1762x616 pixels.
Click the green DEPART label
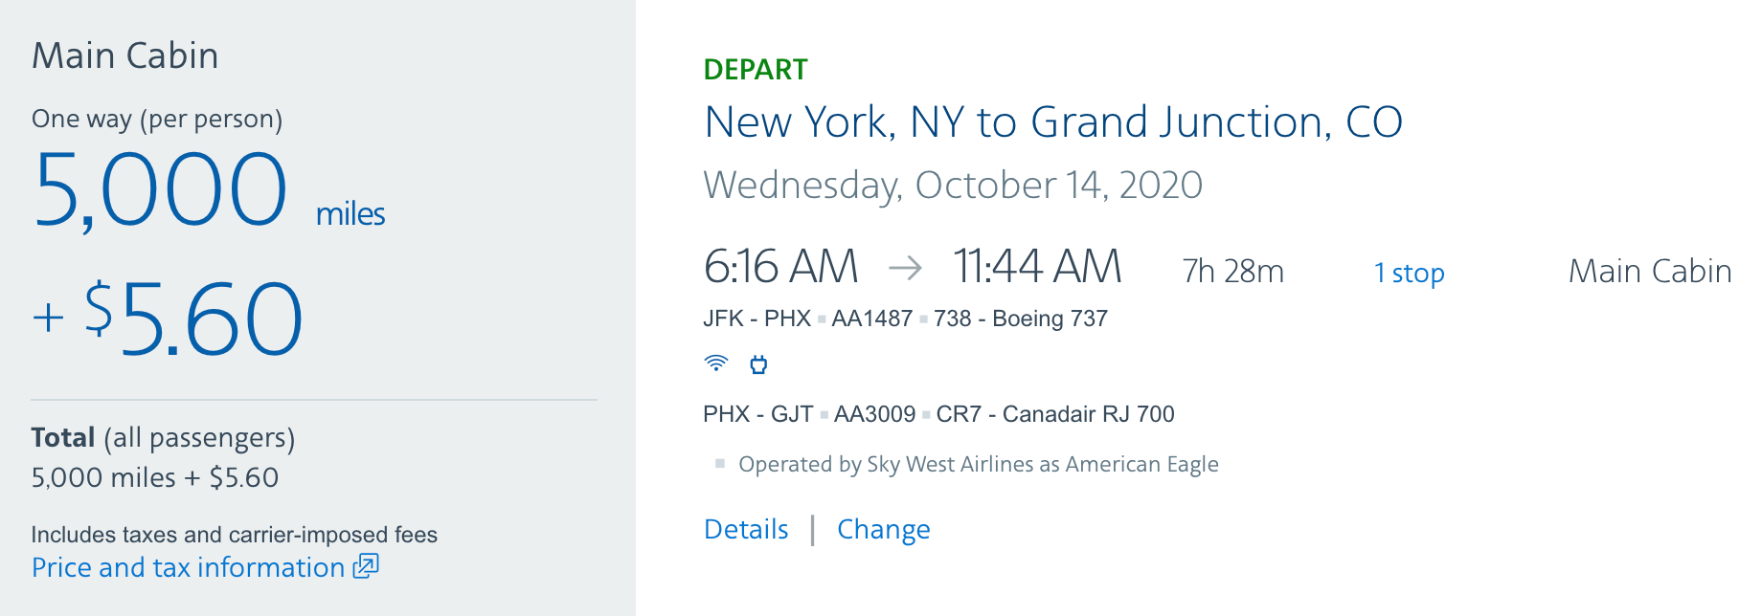tap(756, 70)
